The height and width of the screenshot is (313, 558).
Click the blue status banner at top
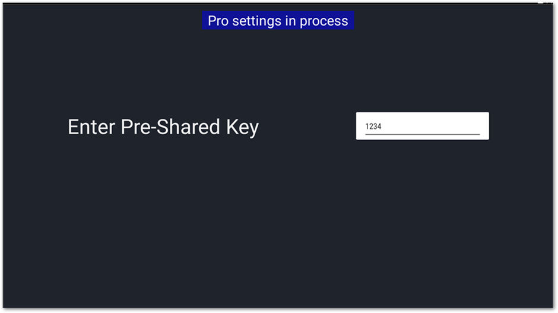tap(278, 21)
